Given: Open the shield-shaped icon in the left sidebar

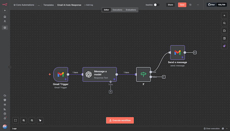Looking at the screenshot, I should pyautogui.click(x=5, y=100).
